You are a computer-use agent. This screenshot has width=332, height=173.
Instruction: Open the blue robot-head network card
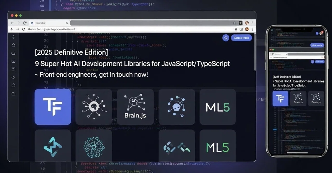(177, 107)
